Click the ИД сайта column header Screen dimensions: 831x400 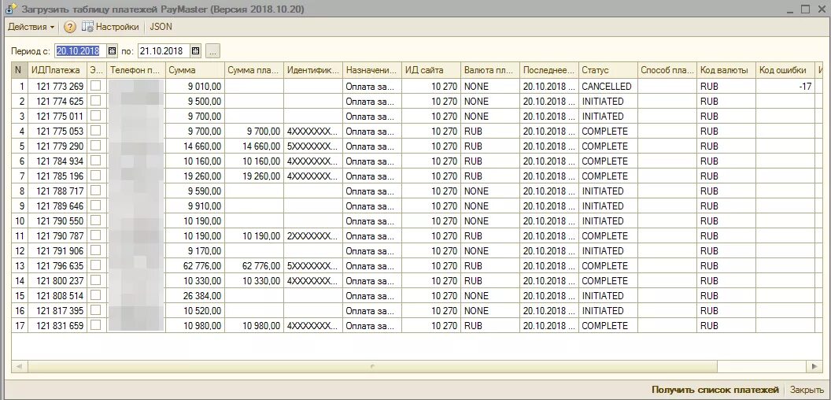tap(431, 70)
